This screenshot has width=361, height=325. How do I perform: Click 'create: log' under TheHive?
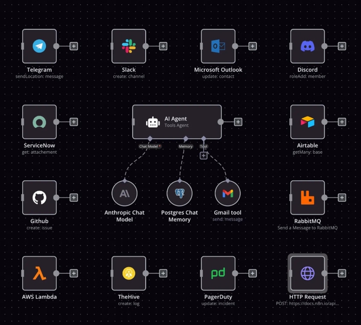coord(129,303)
